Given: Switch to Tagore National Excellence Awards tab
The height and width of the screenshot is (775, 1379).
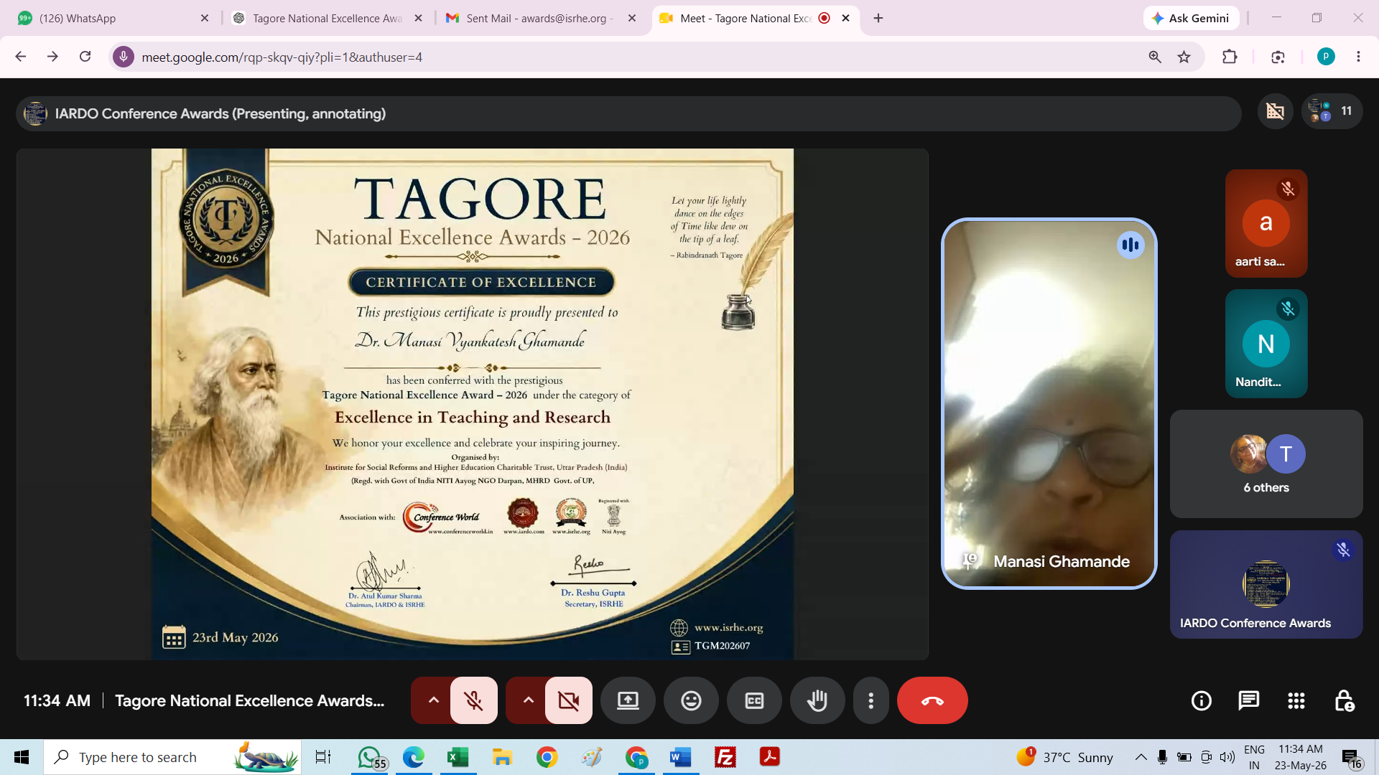Looking at the screenshot, I should 327,18.
